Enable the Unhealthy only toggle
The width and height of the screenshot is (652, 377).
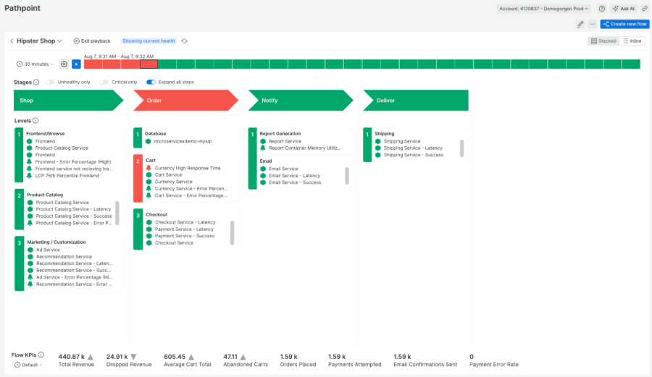coord(51,82)
